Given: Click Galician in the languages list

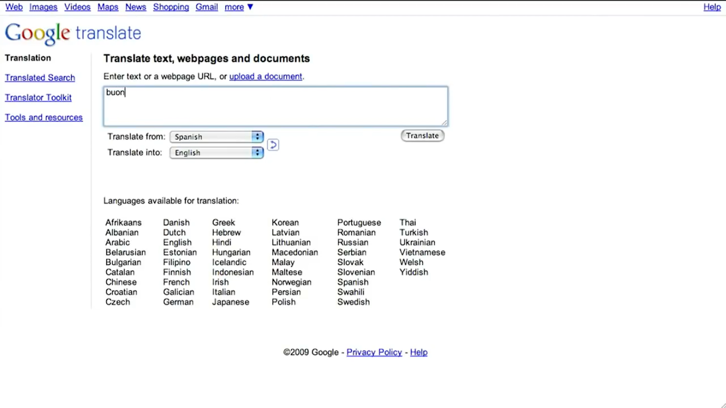Looking at the screenshot, I should click(179, 292).
